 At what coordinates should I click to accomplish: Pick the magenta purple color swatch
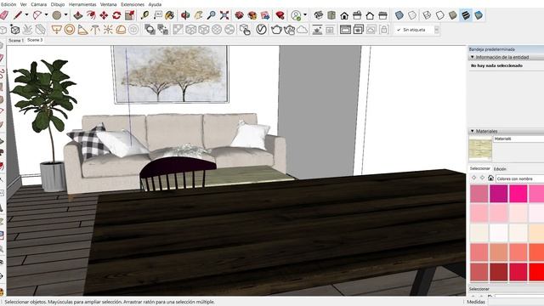(499, 194)
